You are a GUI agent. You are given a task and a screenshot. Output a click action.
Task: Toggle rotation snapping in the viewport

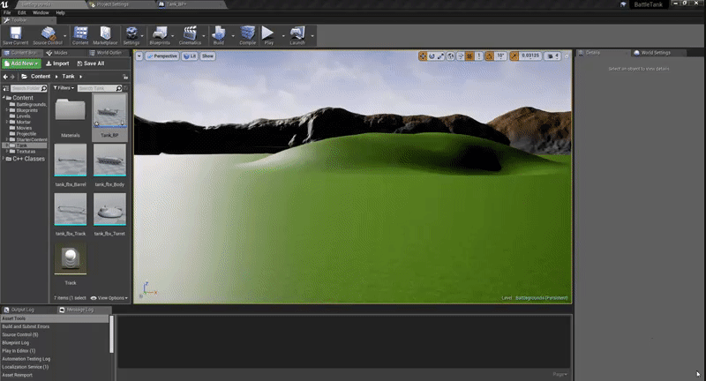[x=489, y=56]
